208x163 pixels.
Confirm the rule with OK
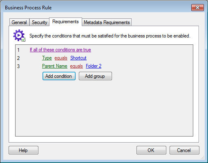point(151,150)
